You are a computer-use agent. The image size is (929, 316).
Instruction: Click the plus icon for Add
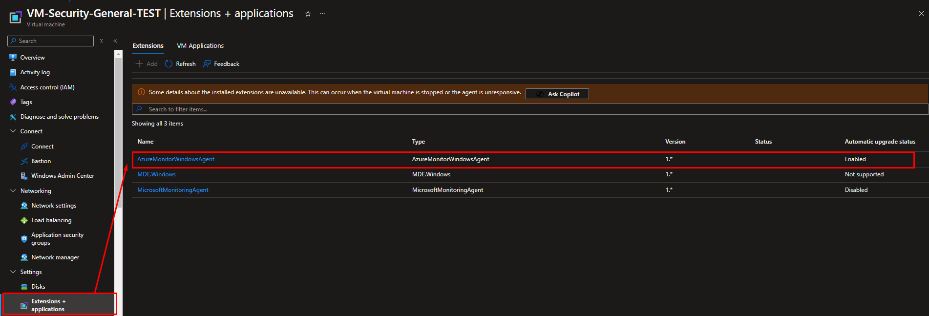139,64
